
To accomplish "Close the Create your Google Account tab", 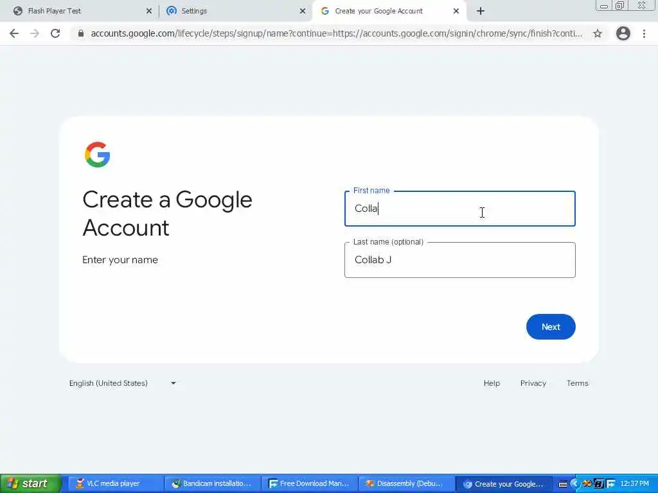I will 456,11.
